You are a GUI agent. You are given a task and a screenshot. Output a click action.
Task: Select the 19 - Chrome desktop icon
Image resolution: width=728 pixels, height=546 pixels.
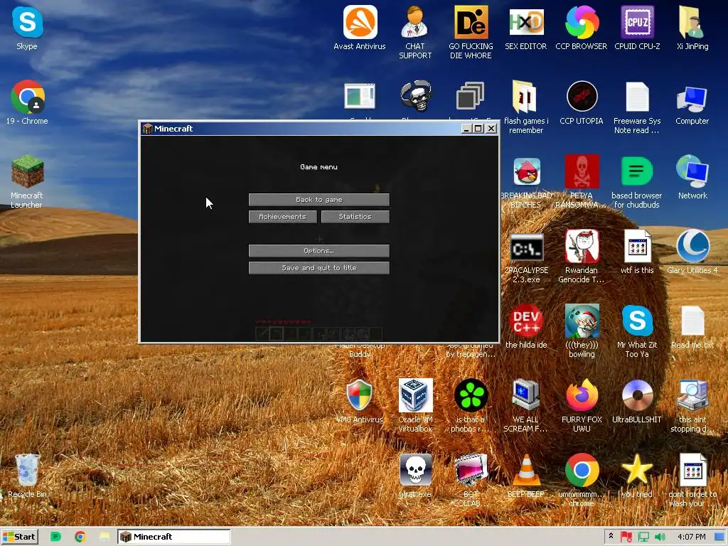tap(27, 103)
